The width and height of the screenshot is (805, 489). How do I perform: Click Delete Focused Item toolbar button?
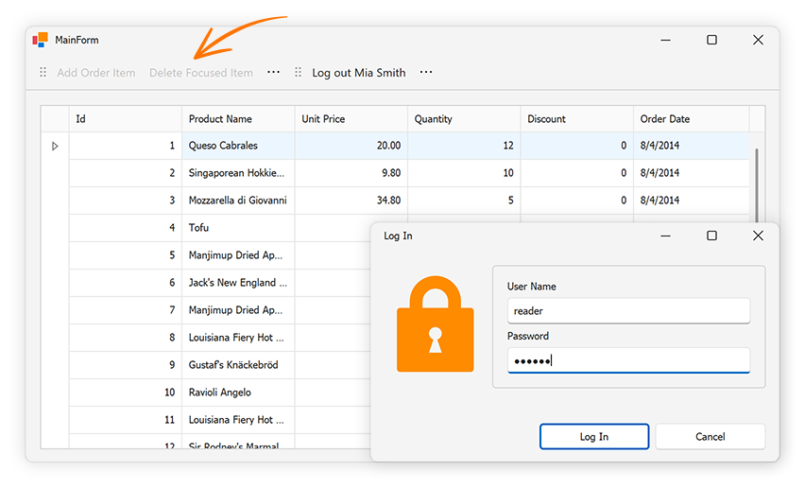(201, 73)
